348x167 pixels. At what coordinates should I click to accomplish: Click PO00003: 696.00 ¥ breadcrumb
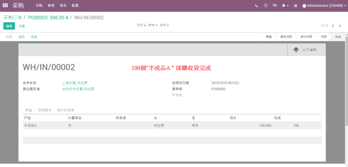pos(48,17)
